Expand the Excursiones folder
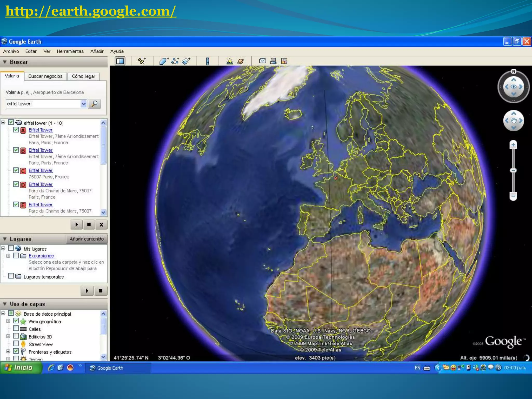The width and height of the screenshot is (532, 399). click(8, 256)
